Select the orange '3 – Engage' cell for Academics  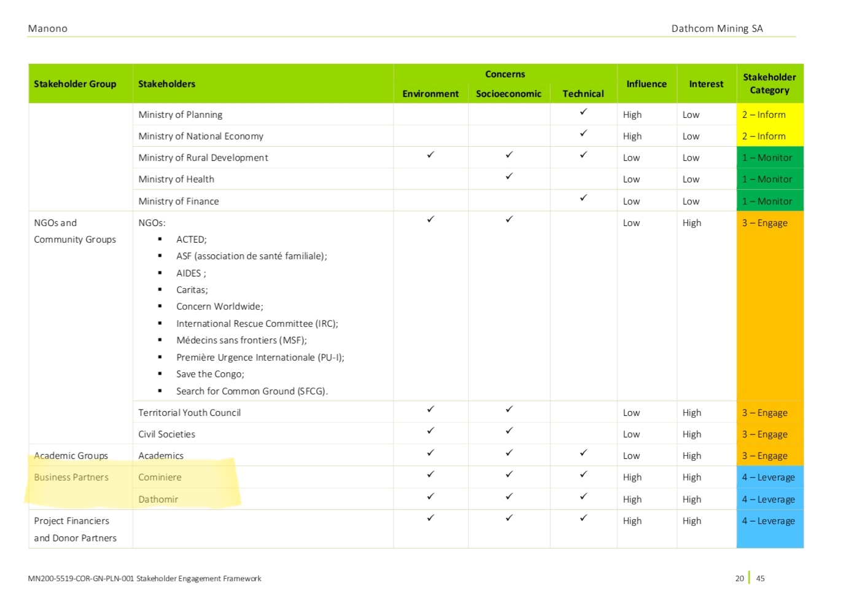(x=769, y=456)
